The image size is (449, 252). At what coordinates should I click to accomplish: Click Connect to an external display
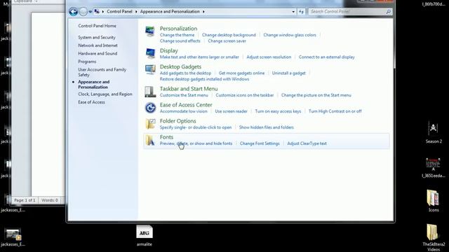327,57
